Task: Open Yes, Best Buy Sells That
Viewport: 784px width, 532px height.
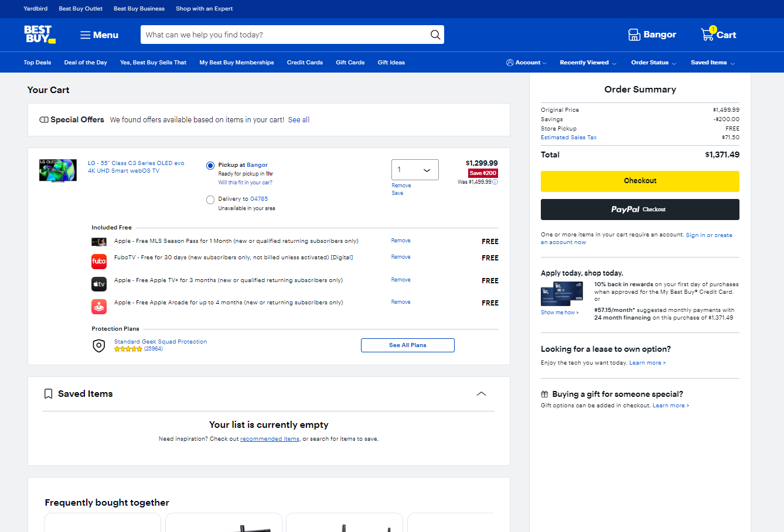Action: point(153,63)
